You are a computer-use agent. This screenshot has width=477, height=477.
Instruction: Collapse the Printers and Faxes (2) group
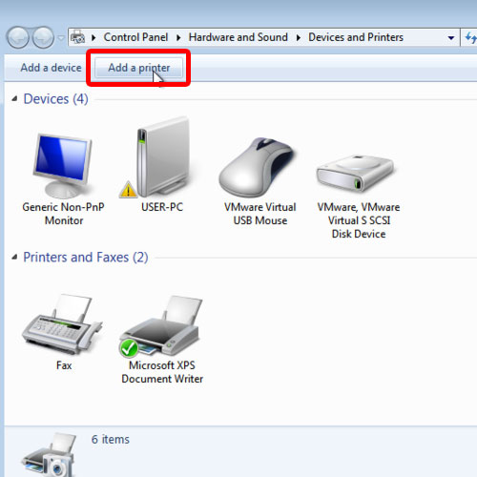click(x=14, y=257)
